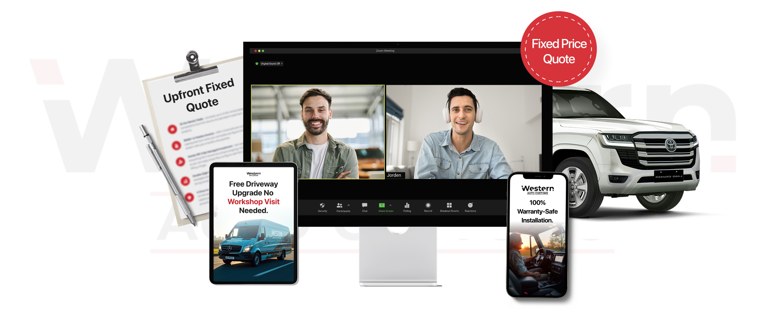Click the red Fixed Price Quote badge

click(x=559, y=50)
